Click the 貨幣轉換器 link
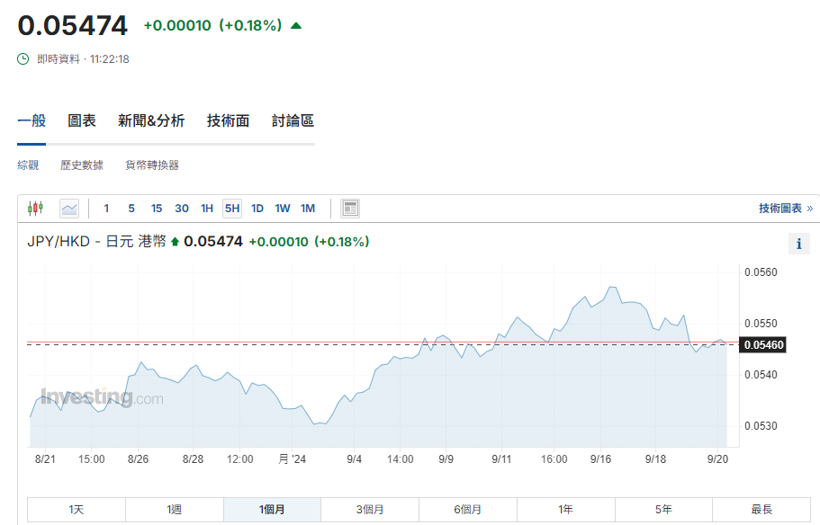This screenshot has height=525, width=820. [x=152, y=165]
